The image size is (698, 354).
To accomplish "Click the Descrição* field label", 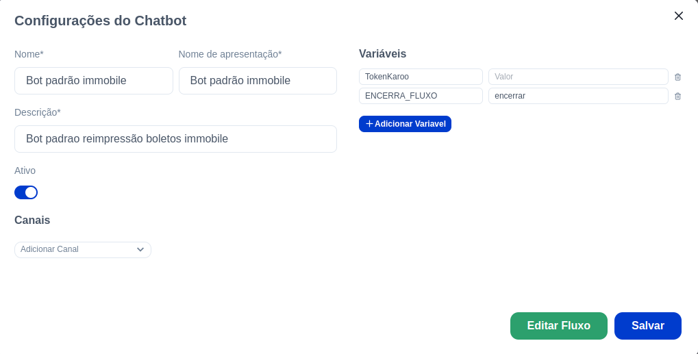I will [x=38, y=112].
